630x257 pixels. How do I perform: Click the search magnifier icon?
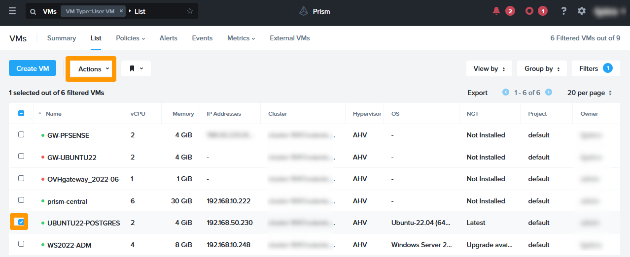[x=33, y=11]
